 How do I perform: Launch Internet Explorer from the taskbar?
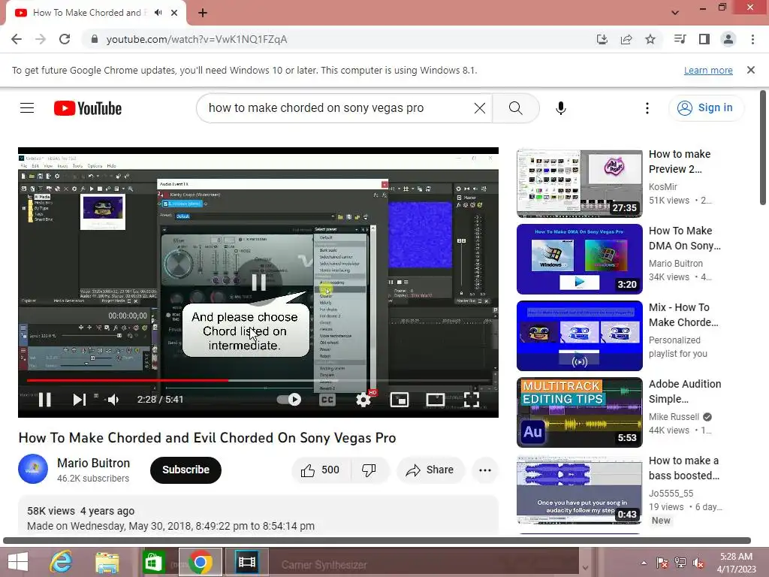pyautogui.click(x=62, y=562)
